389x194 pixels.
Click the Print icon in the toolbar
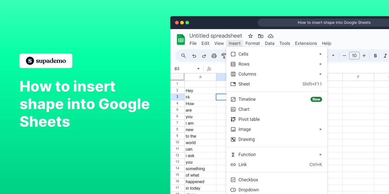(x=214, y=56)
